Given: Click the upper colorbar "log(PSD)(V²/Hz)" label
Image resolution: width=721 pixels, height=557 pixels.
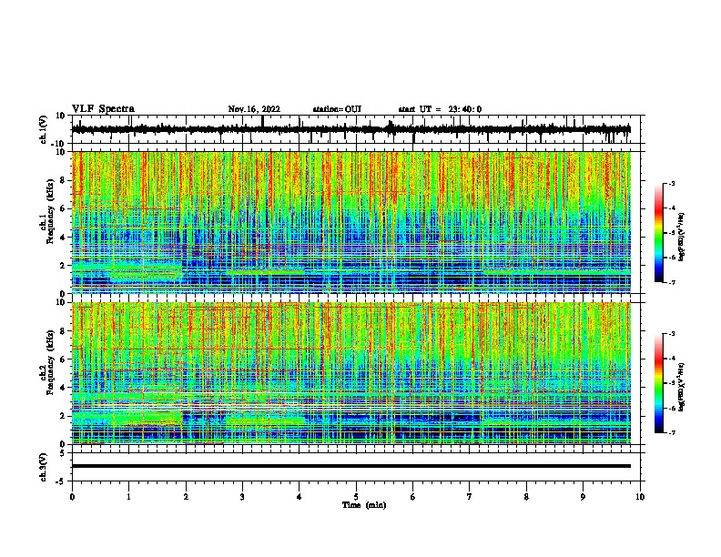Looking at the screenshot, I should coord(681,237).
